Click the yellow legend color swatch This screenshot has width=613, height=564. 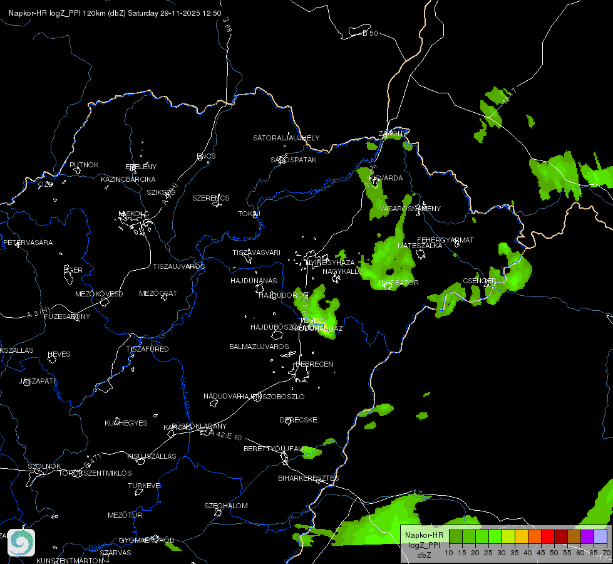click(522, 536)
